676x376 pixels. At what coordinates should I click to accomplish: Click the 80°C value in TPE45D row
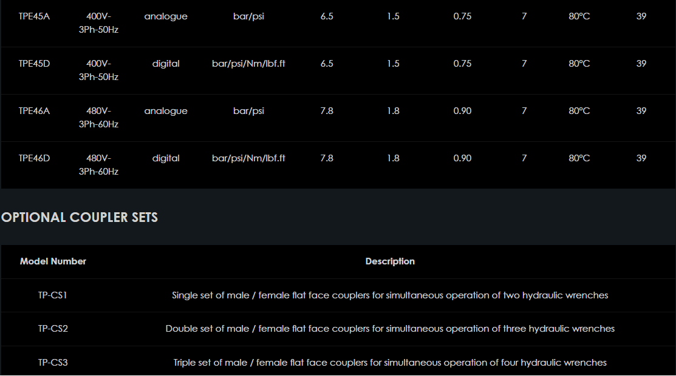[x=579, y=64]
